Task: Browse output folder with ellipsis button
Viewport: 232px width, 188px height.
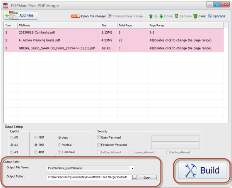Action: click(x=134, y=178)
